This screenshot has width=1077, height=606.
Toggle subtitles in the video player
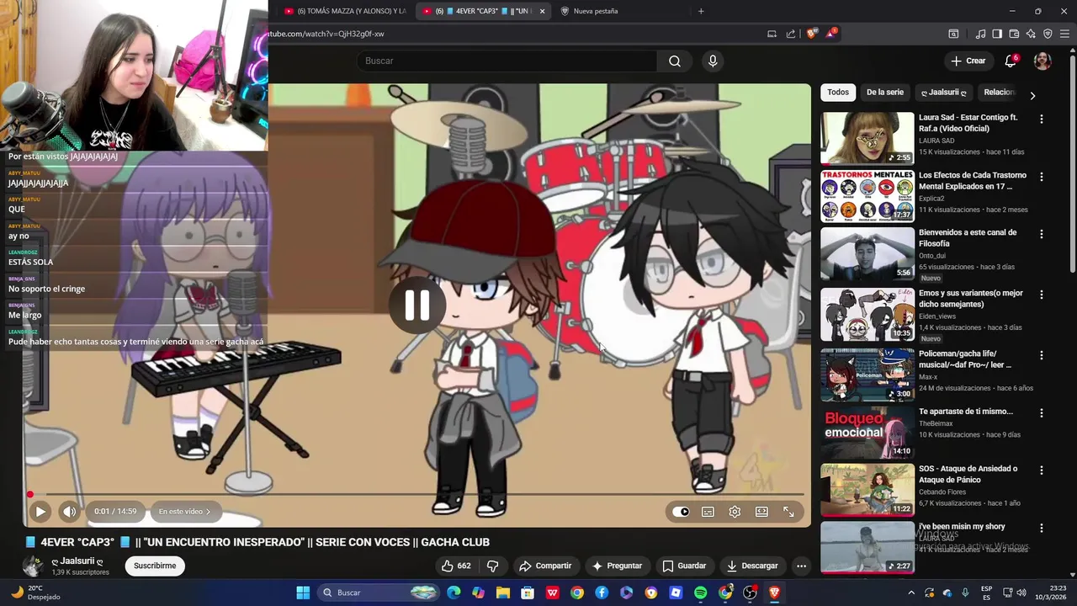coord(708,512)
